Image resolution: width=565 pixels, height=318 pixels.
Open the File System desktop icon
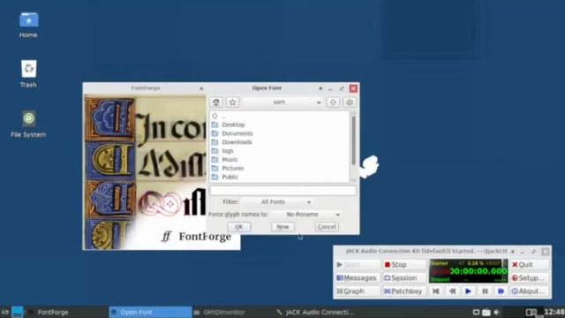click(28, 124)
